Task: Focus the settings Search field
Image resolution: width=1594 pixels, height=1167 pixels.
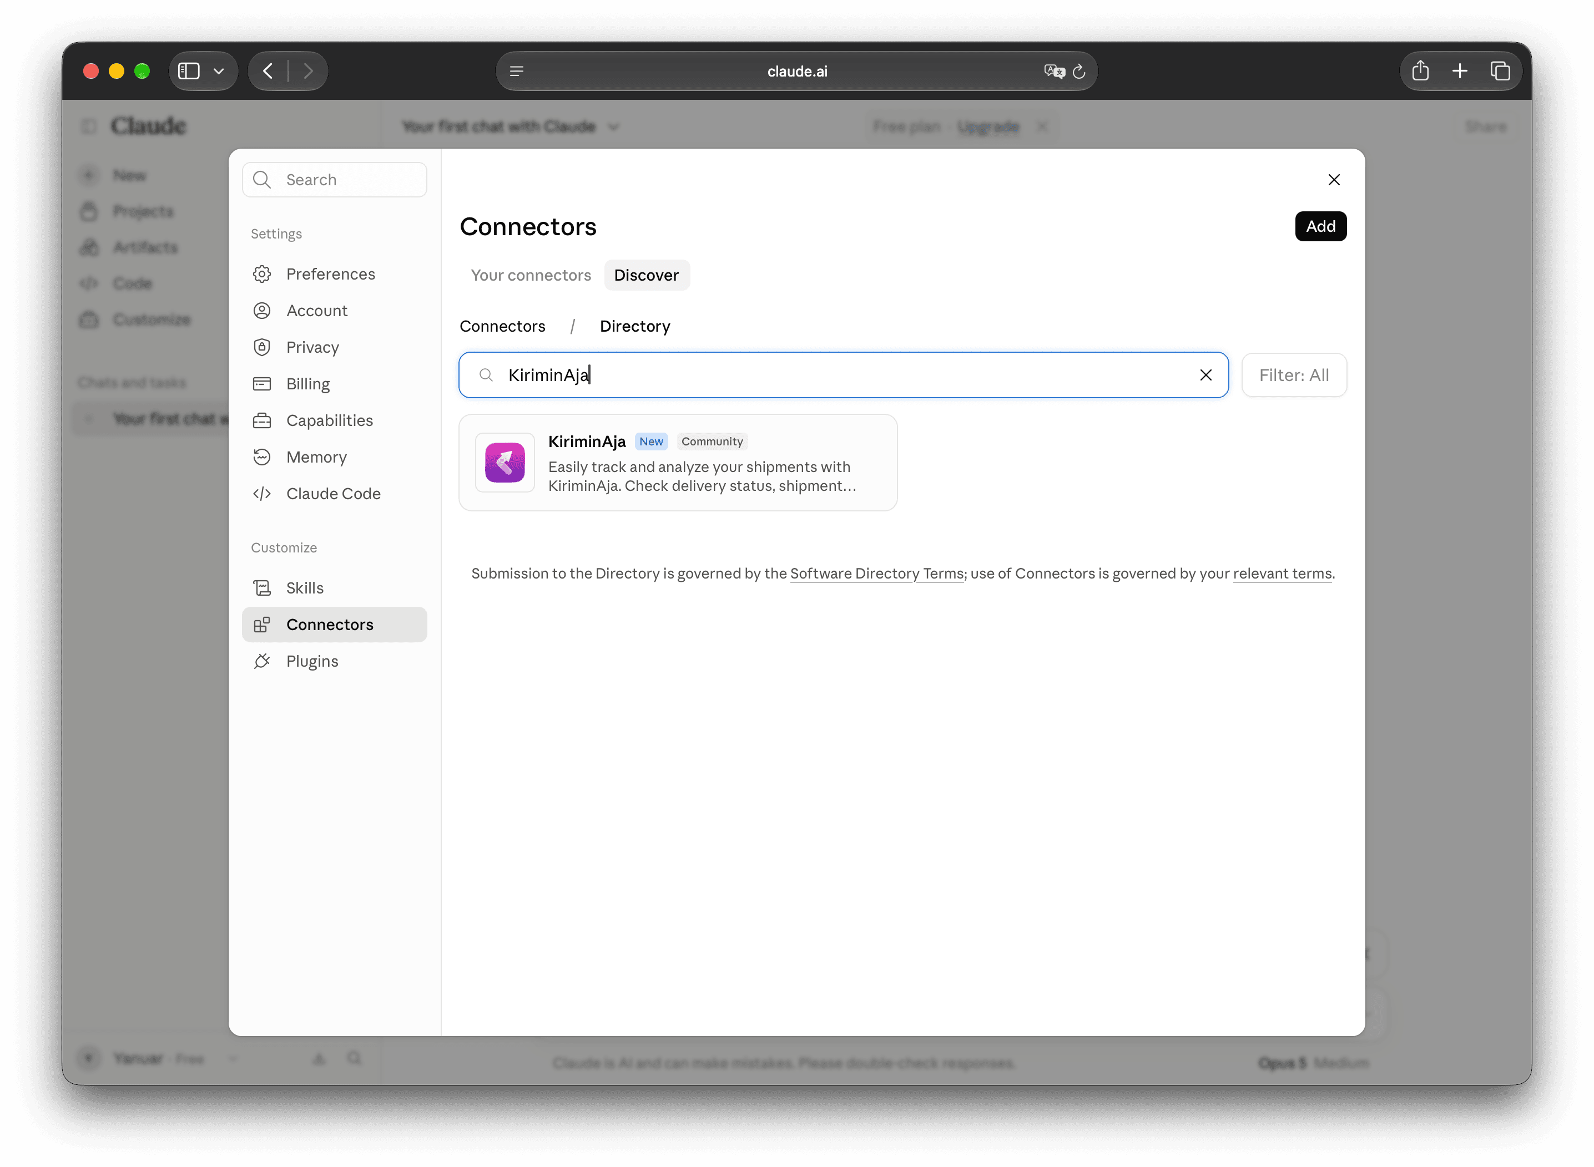Action: click(334, 180)
